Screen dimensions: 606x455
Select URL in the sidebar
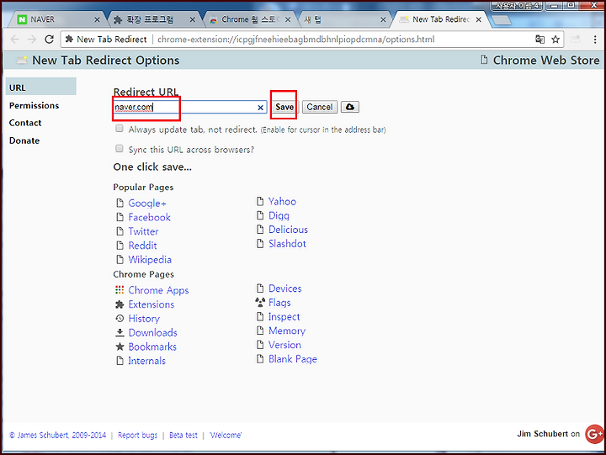pos(40,87)
